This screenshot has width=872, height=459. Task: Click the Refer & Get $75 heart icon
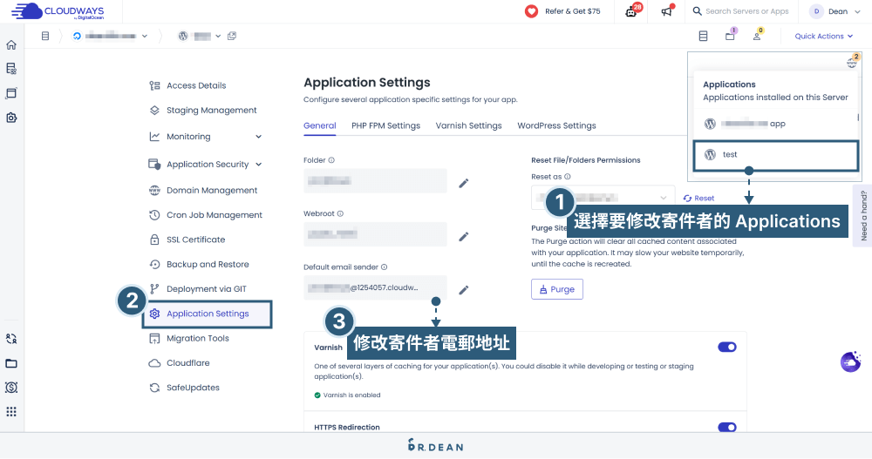(x=532, y=11)
